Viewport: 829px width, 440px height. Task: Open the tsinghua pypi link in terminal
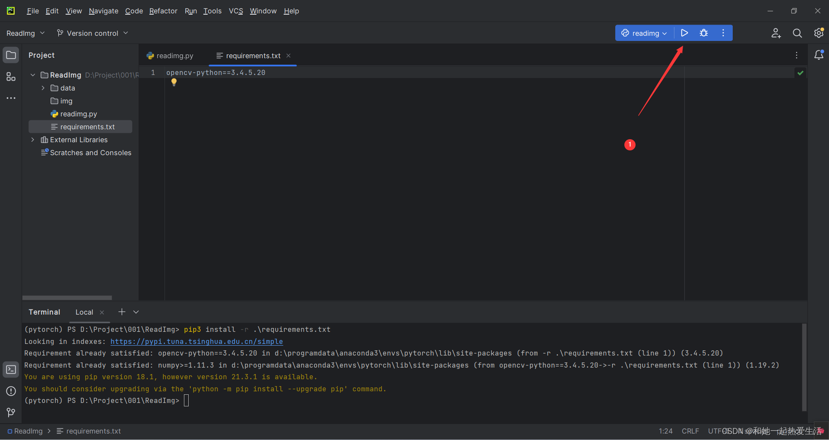tap(196, 341)
